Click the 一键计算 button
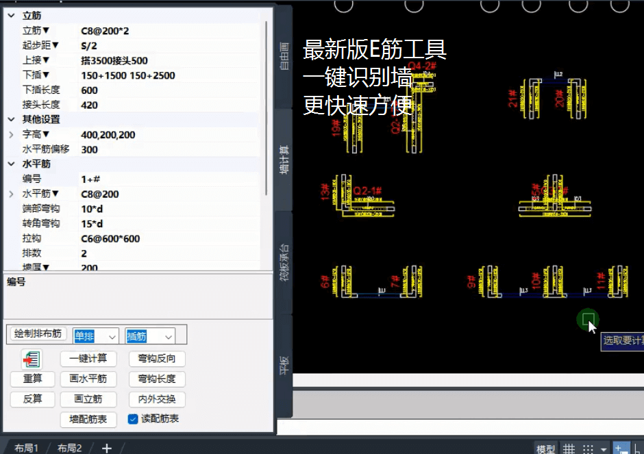 click(x=88, y=359)
